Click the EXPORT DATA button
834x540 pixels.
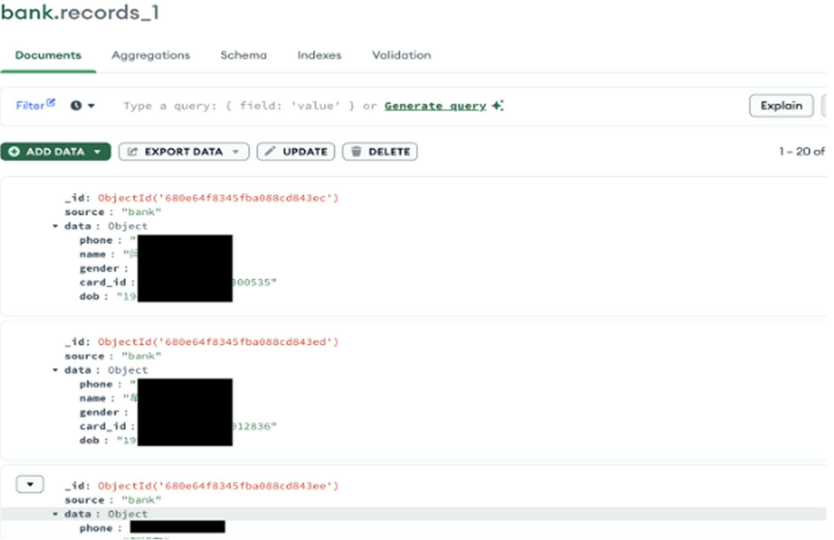(184, 151)
